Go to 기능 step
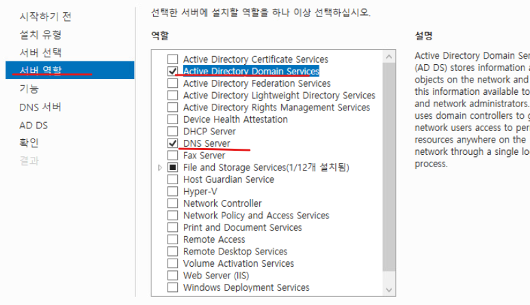 [29, 89]
